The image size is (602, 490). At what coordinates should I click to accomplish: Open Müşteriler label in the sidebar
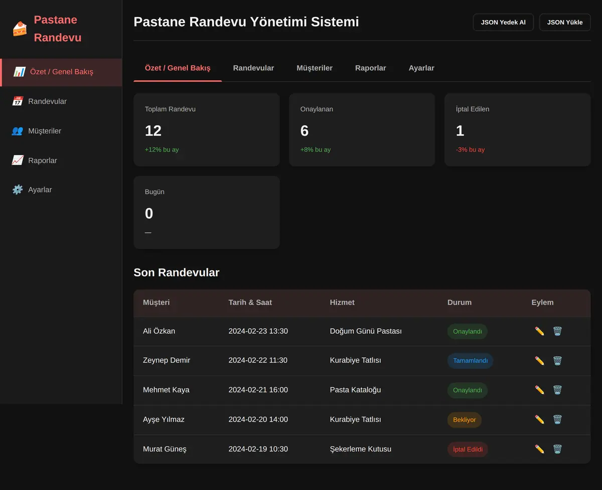point(45,131)
